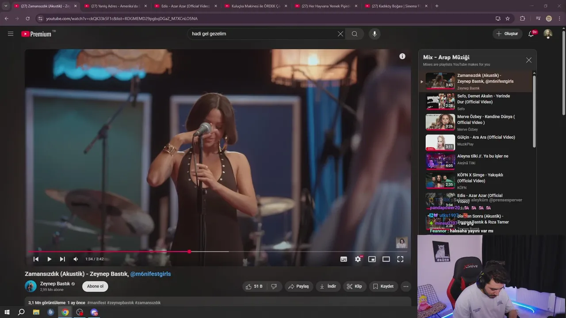Download video with İndir button

(x=328, y=286)
